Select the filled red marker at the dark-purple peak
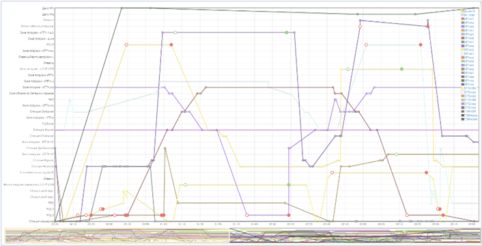The image size is (482, 246). click(x=427, y=27)
